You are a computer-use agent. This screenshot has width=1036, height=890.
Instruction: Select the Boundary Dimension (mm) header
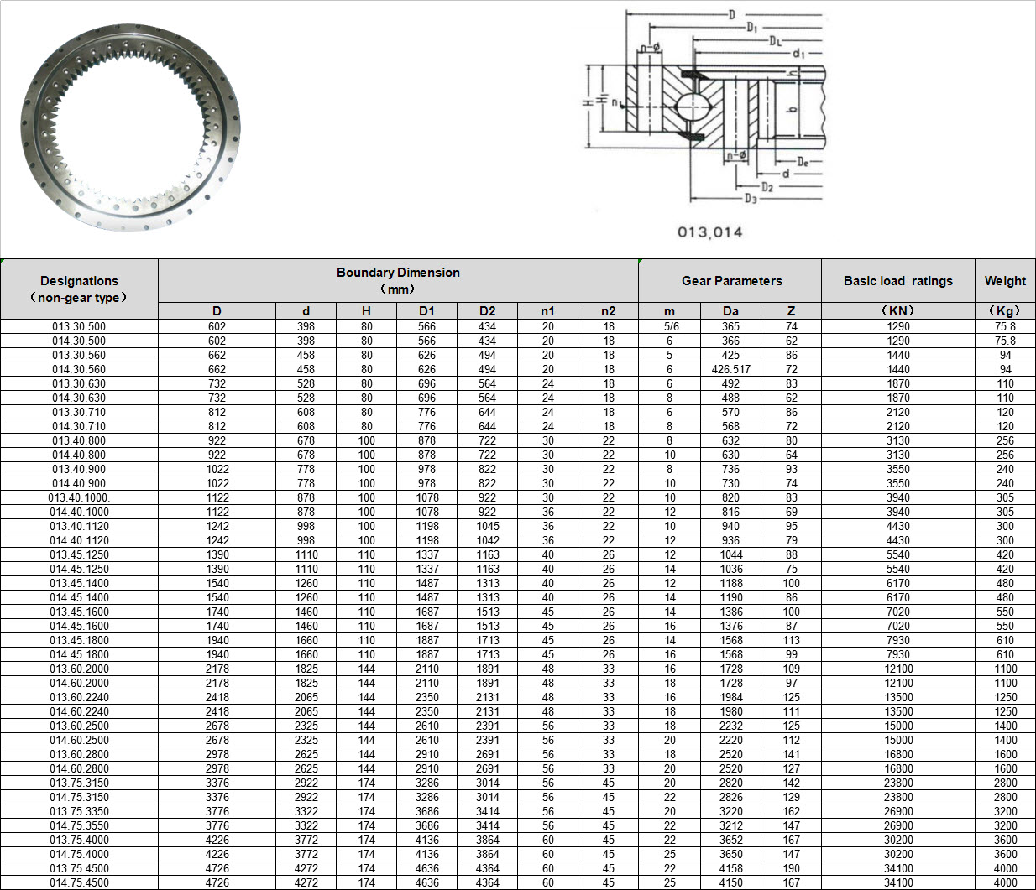398,280
